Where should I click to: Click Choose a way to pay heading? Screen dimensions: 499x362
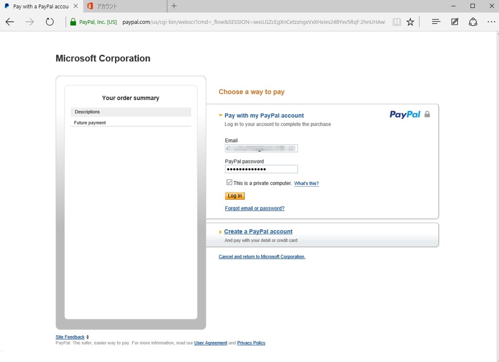[251, 92]
